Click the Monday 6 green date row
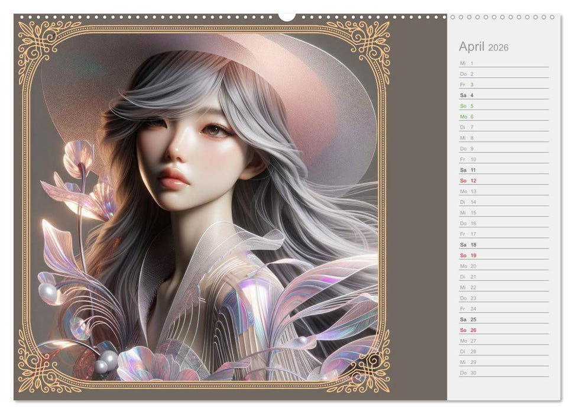The width and height of the screenshot is (574, 414). click(x=504, y=117)
